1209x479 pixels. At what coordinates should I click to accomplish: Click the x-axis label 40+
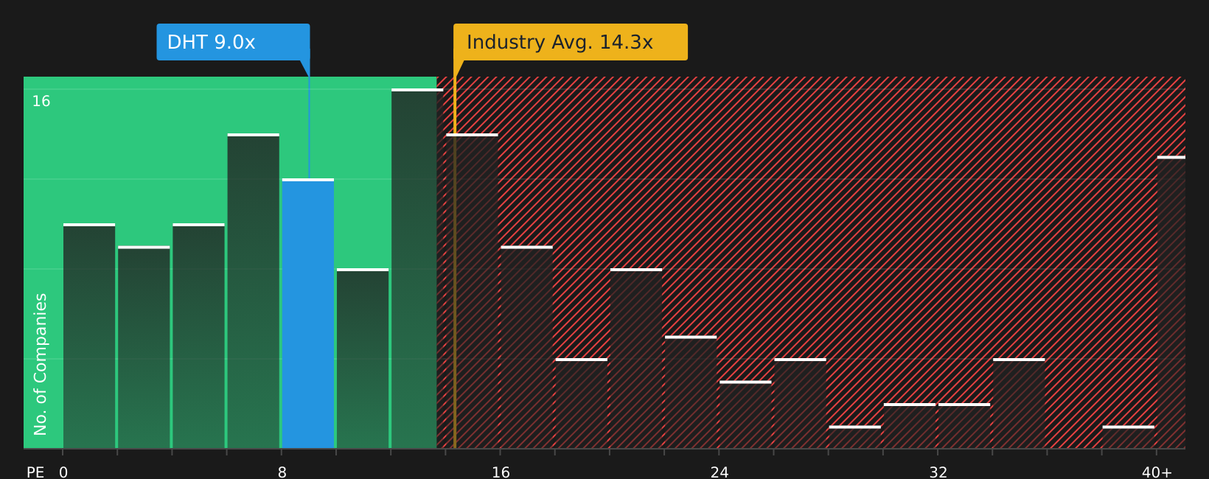point(1157,472)
